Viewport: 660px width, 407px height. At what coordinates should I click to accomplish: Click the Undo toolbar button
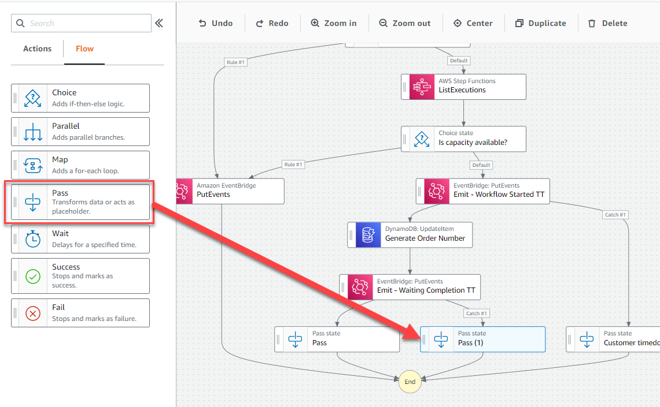tap(215, 23)
